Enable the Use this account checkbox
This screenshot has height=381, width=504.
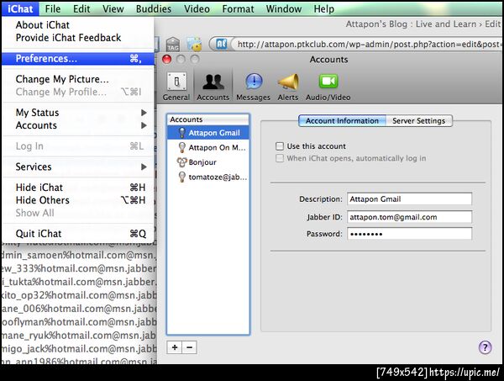coord(280,146)
